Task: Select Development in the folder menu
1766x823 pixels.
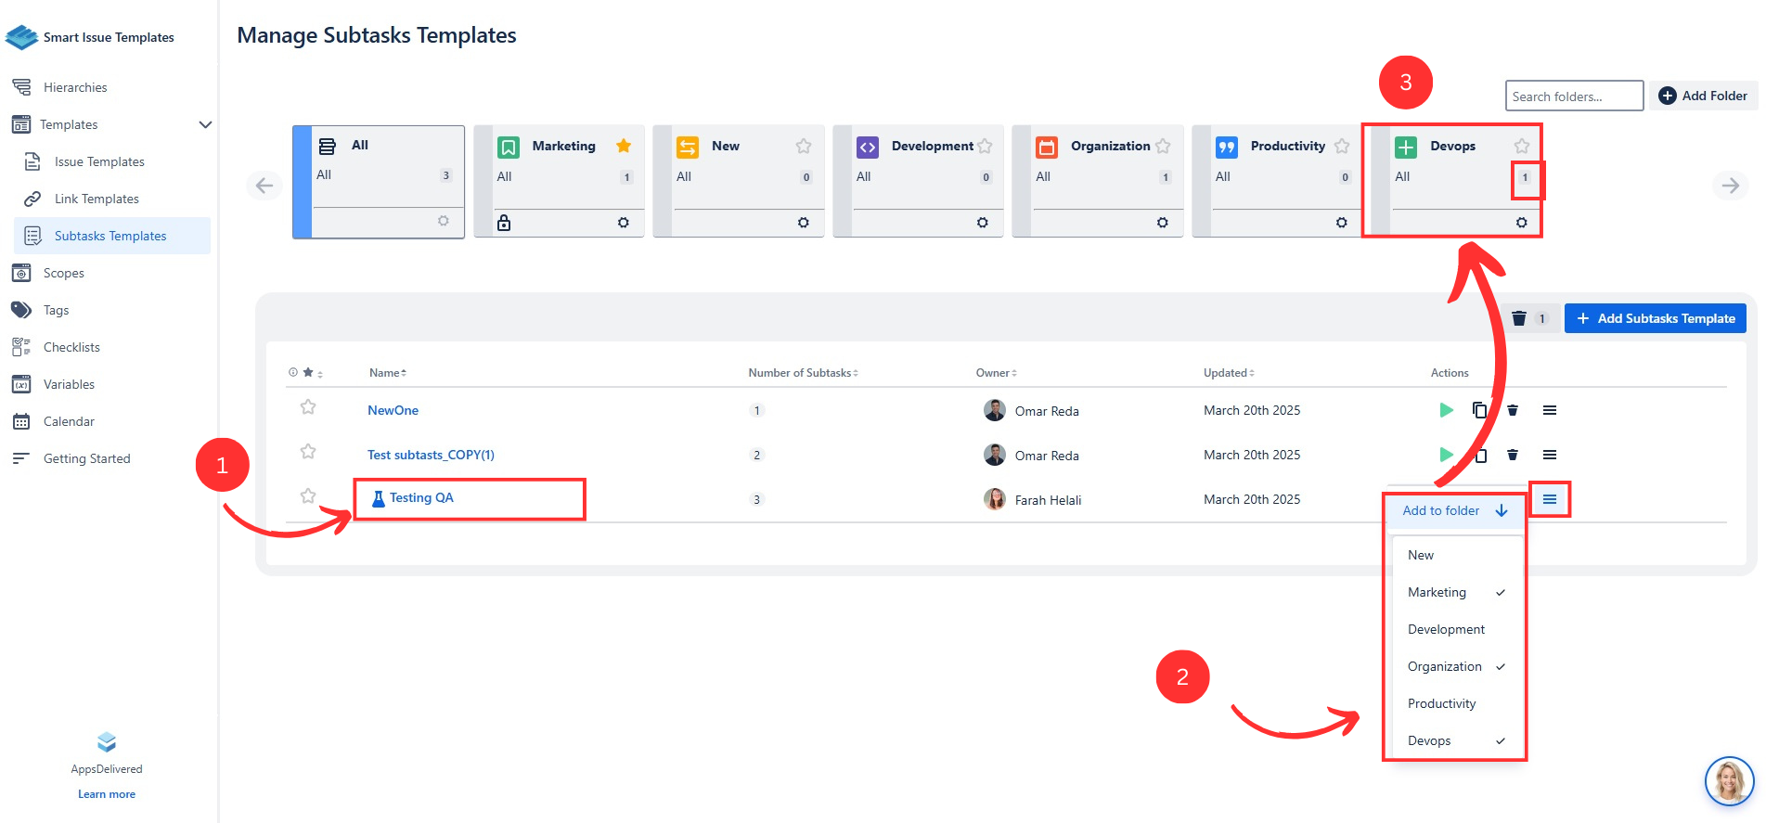Action: pyautogui.click(x=1446, y=629)
